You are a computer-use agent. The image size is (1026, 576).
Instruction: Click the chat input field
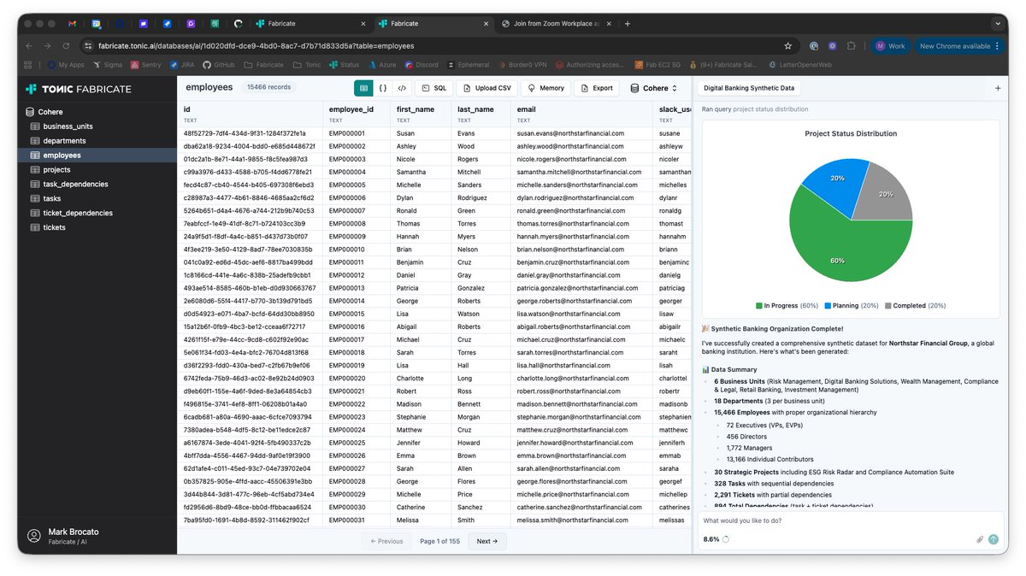pyautogui.click(x=851, y=520)
